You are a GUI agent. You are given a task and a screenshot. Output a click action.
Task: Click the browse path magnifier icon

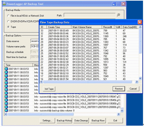point(118,15)
